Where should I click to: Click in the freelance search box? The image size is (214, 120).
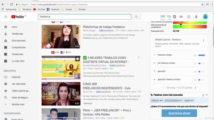click(85, 17)
